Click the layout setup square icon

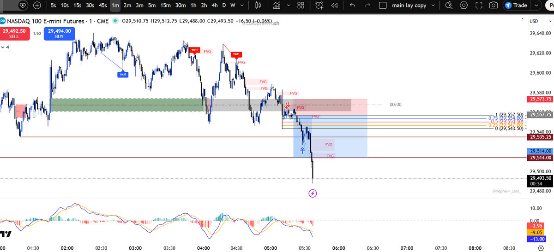pos(382,6)
